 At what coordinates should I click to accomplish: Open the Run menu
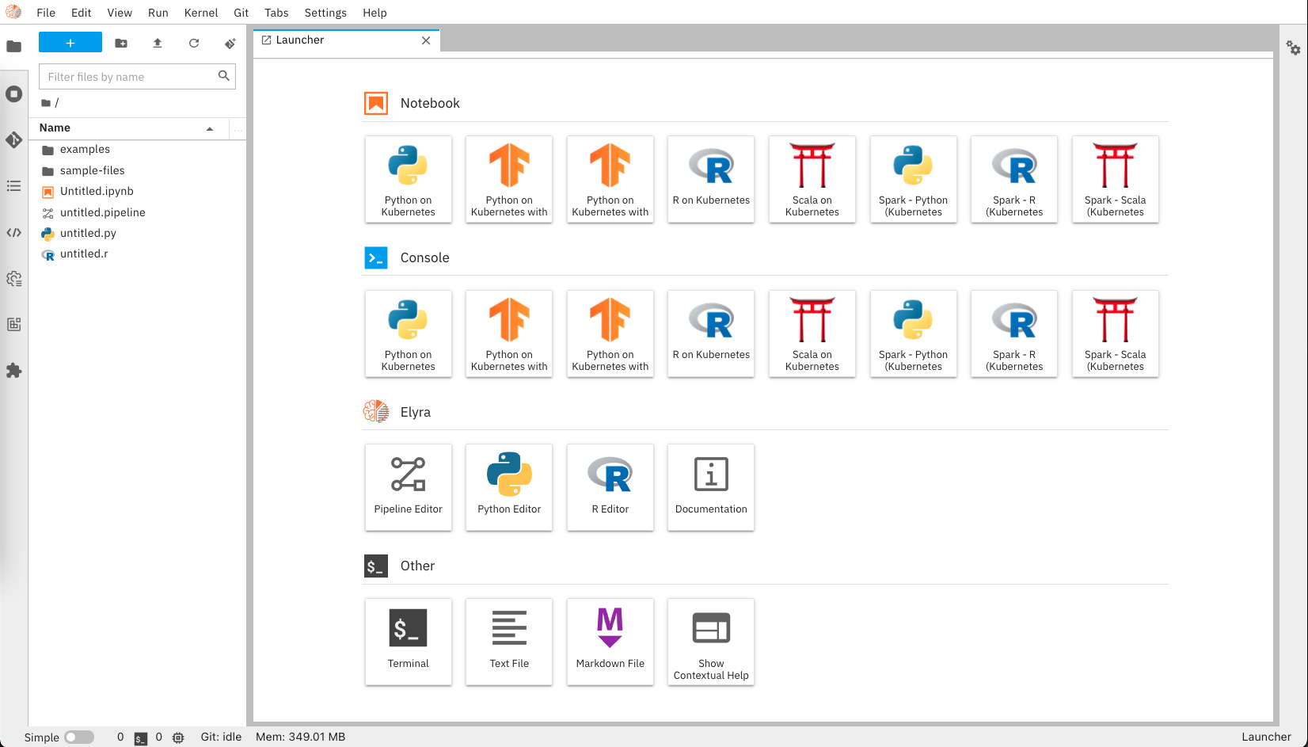(x=158, y=13)
